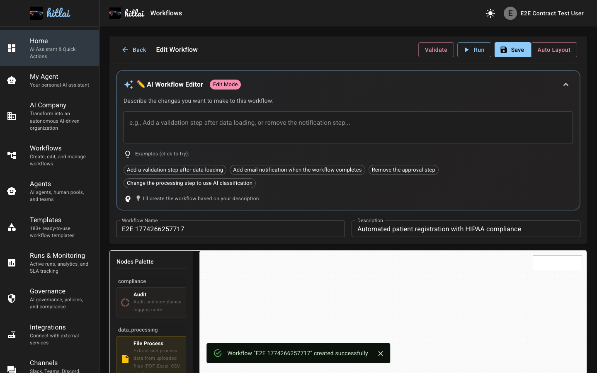Click the File Process node icon
The height and width of the screenshot is (373, 597).
pos(125,359)
